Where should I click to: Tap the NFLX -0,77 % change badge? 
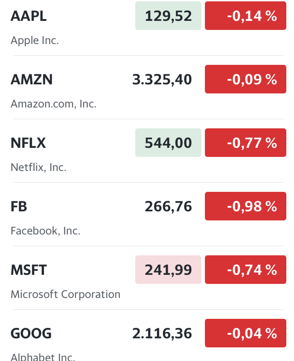pos(246,143)
